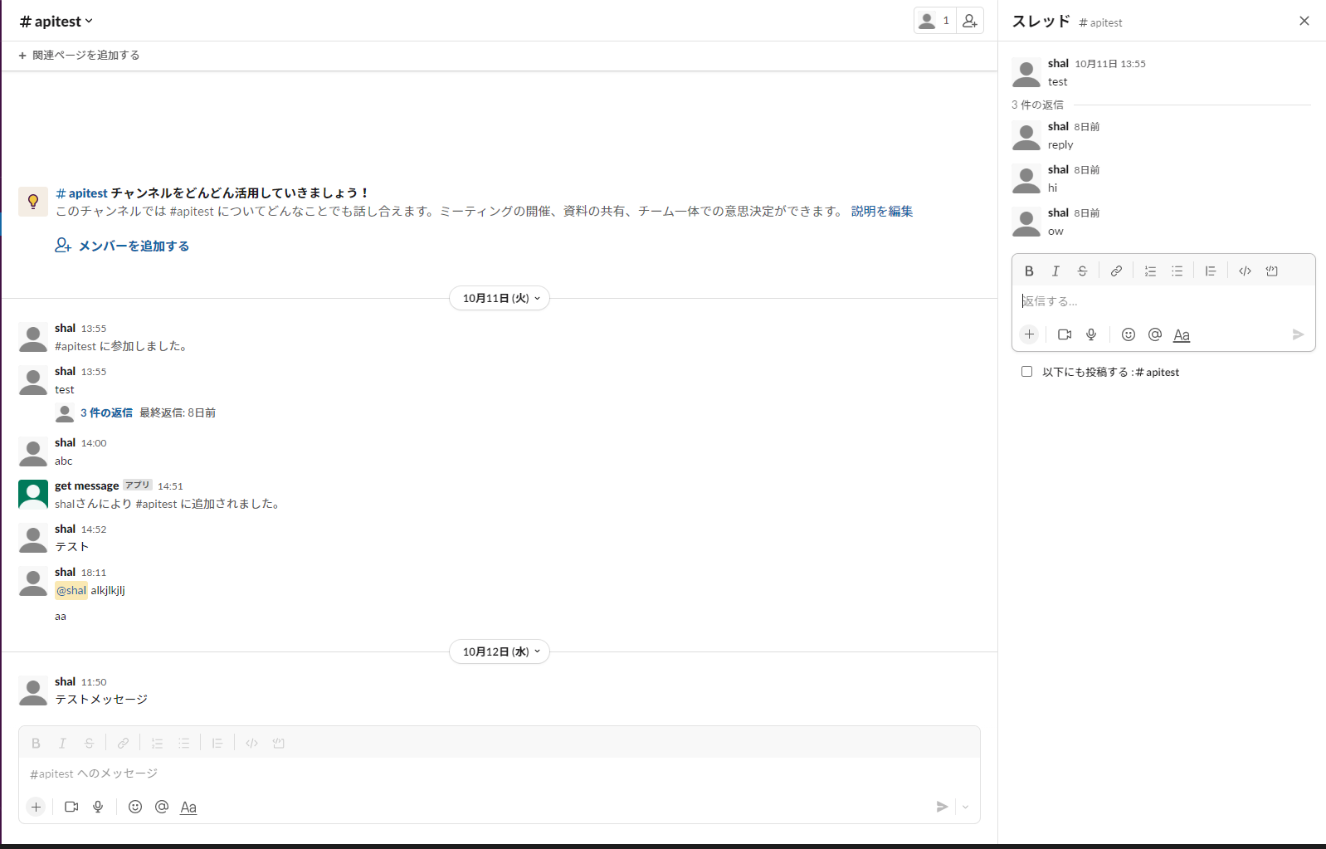Click the メンバーを追加する link
Viewport: 1326px width, 849px height.
coord(122,246)
